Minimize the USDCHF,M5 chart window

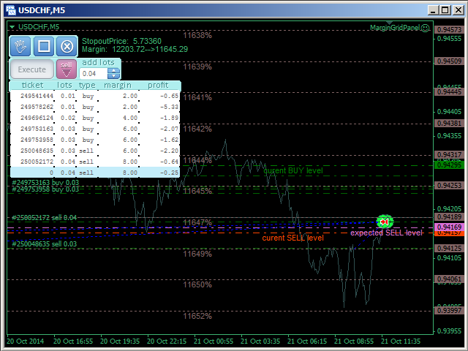click(434, 10)
